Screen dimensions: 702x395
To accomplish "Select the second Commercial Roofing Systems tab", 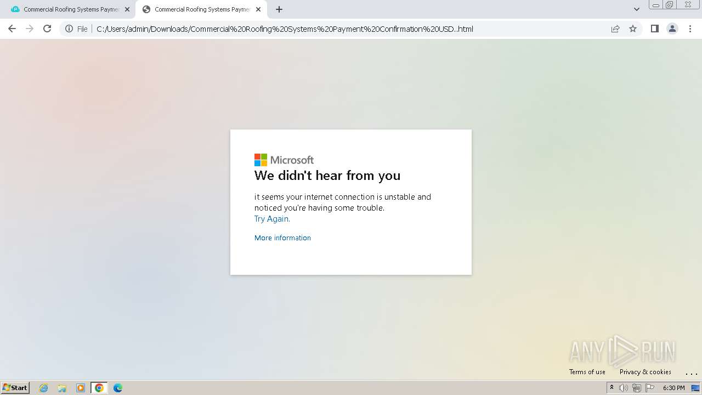I will (201, 9).
